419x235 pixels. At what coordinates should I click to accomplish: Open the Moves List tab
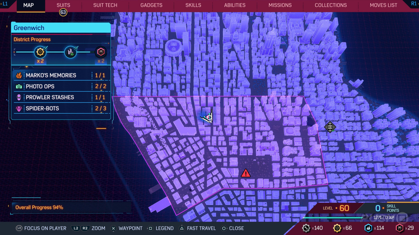[383, 5]
